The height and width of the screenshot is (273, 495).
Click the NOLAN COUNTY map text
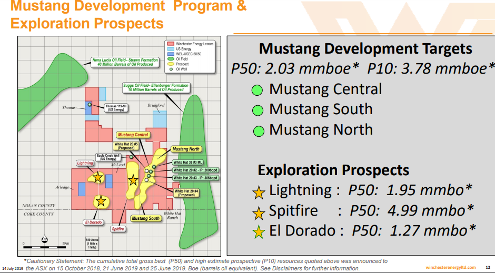38,206
